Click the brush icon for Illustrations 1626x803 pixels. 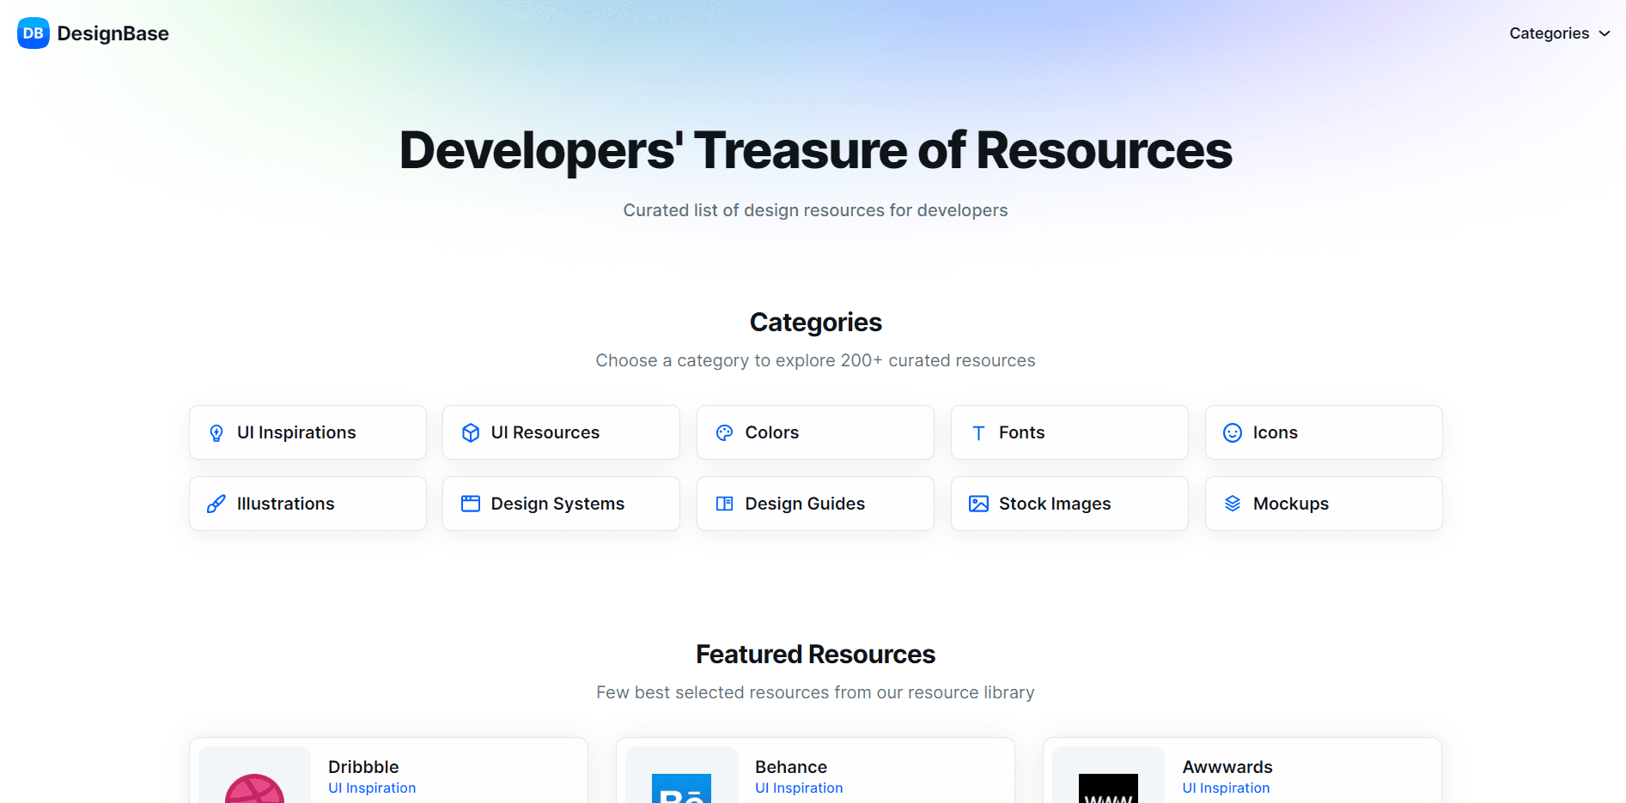click(216, 504)
